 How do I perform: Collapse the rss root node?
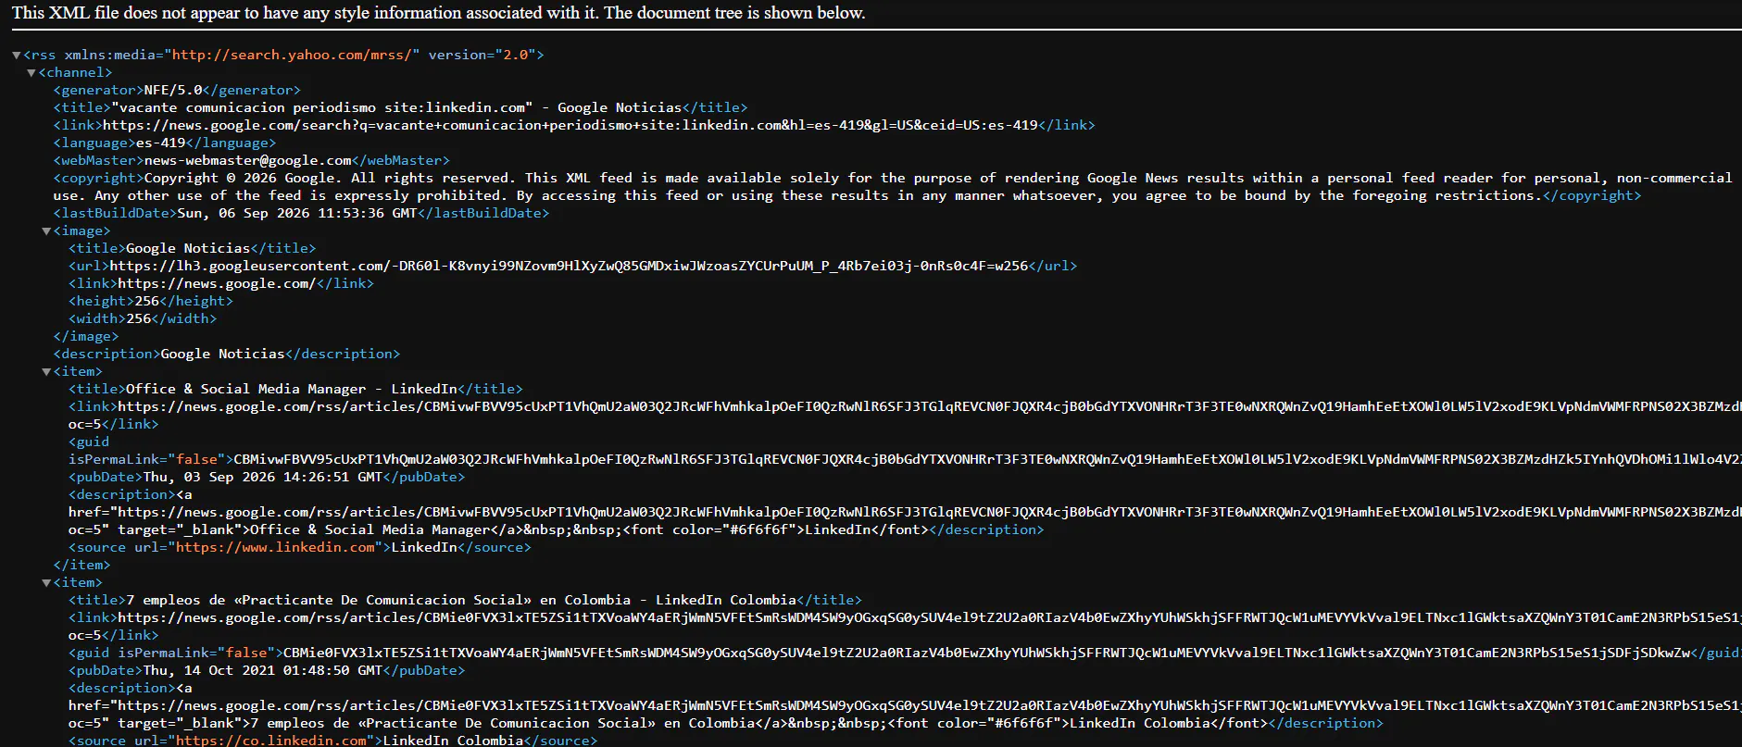click(17, 56)
